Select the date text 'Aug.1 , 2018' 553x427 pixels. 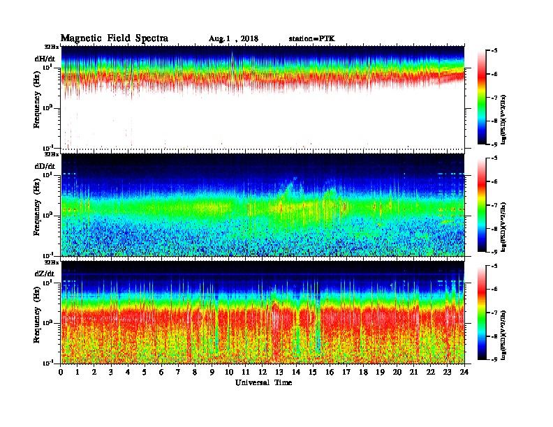pos(233,39)
